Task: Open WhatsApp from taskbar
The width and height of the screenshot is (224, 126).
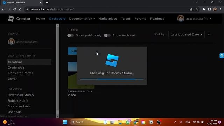Action: (x=128, y=122)
